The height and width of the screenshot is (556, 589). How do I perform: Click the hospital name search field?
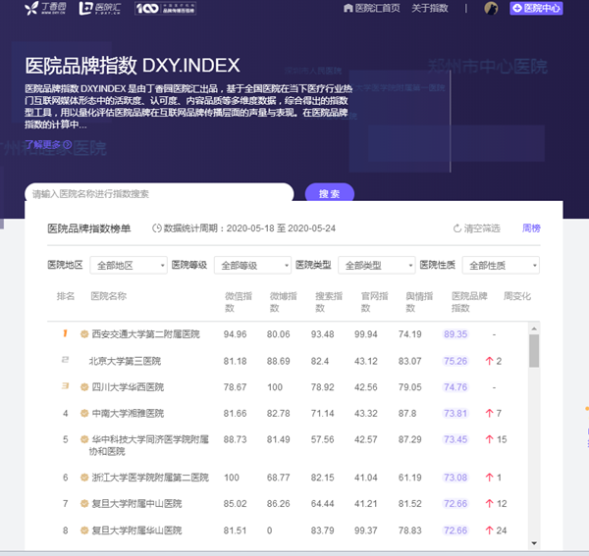tap(159, 193)
